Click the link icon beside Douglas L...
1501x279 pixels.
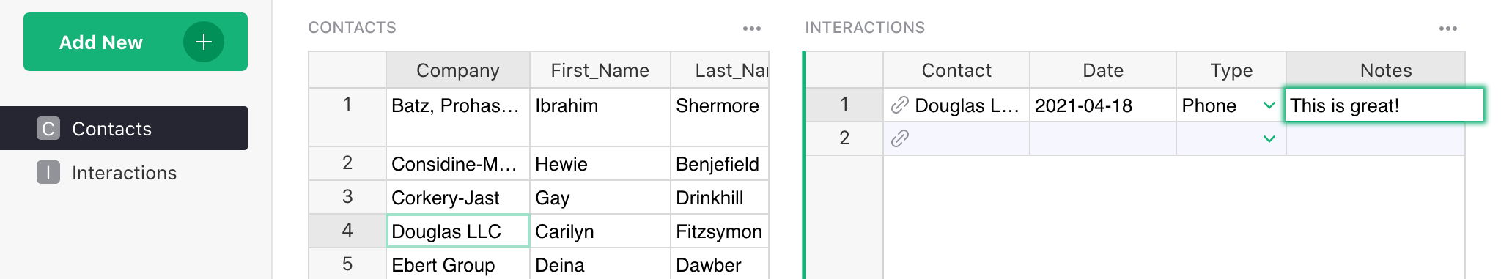click(900, 105)
